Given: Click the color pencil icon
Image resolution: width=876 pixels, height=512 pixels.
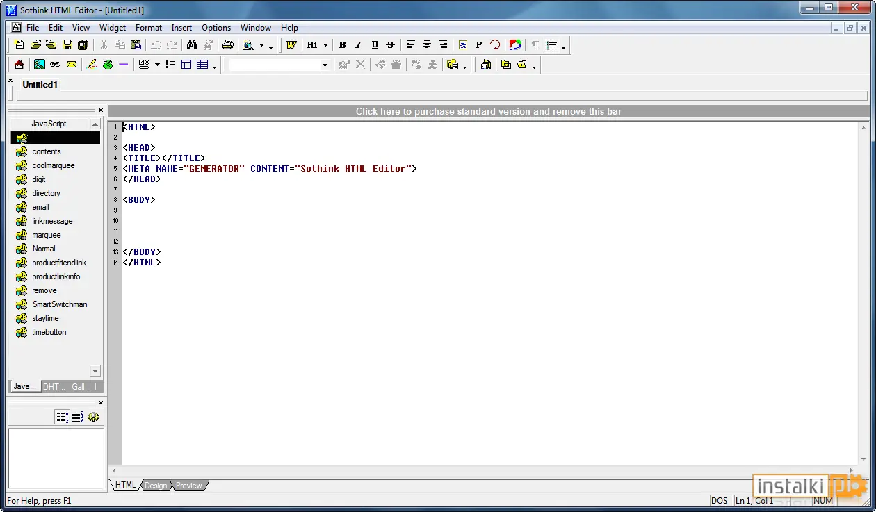Looking at the screenshot, I should point(91,65).
